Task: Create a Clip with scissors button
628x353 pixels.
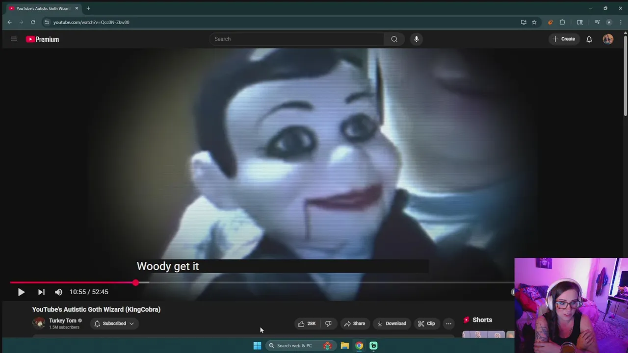Action: [x=426, y=324]
